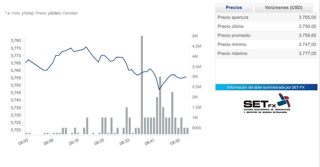Click the Precio mínimo row
Image resolution: width=320 pixels, height=167 pixels.
click(266, 45)
